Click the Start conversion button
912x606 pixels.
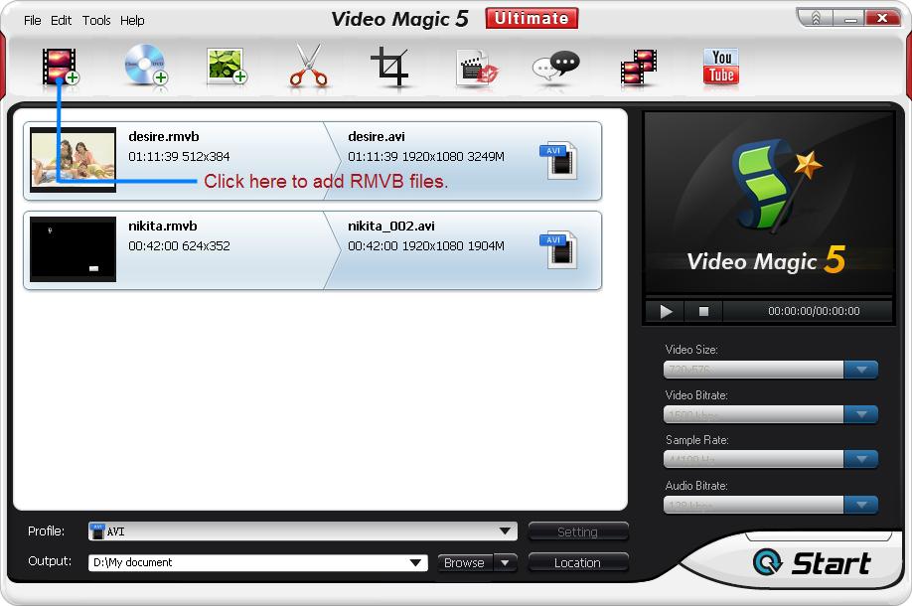(812, 563)
